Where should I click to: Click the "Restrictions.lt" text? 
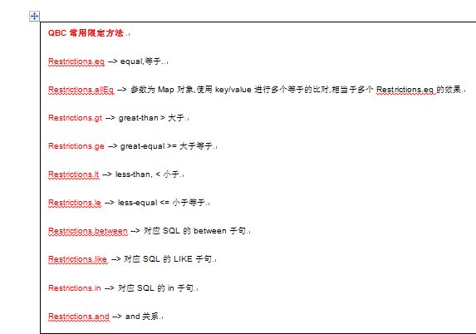click(73, 174)
